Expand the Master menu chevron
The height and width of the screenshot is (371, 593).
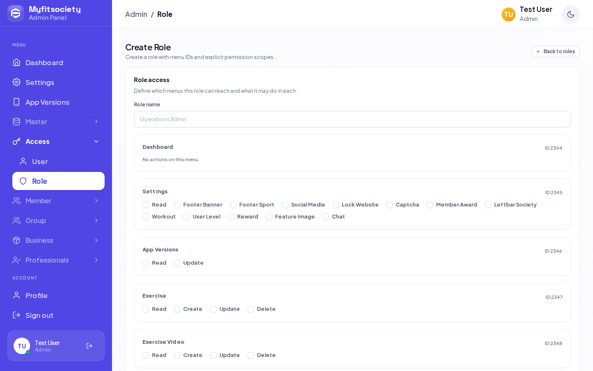pyautogui.click(x=96, y=122)
